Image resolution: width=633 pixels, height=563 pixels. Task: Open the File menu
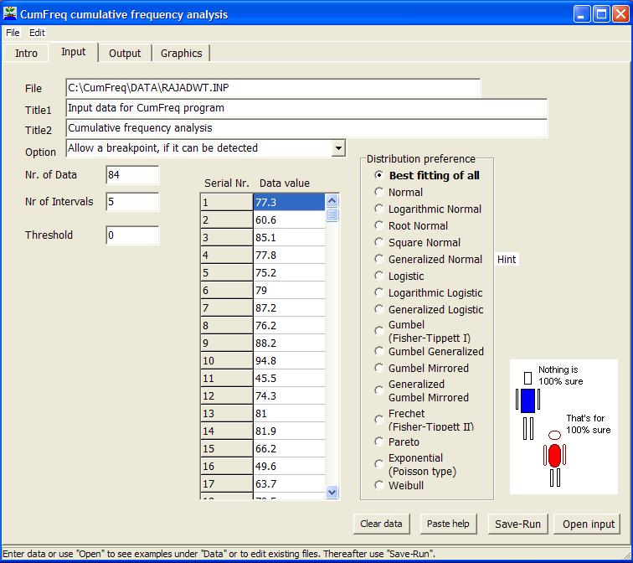(x=13, y=33)
